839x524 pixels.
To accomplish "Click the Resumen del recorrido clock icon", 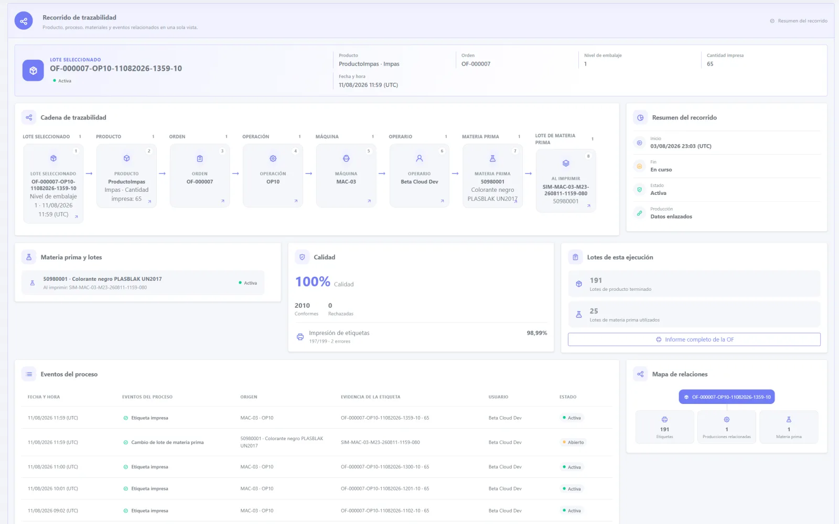I will 640,117.
